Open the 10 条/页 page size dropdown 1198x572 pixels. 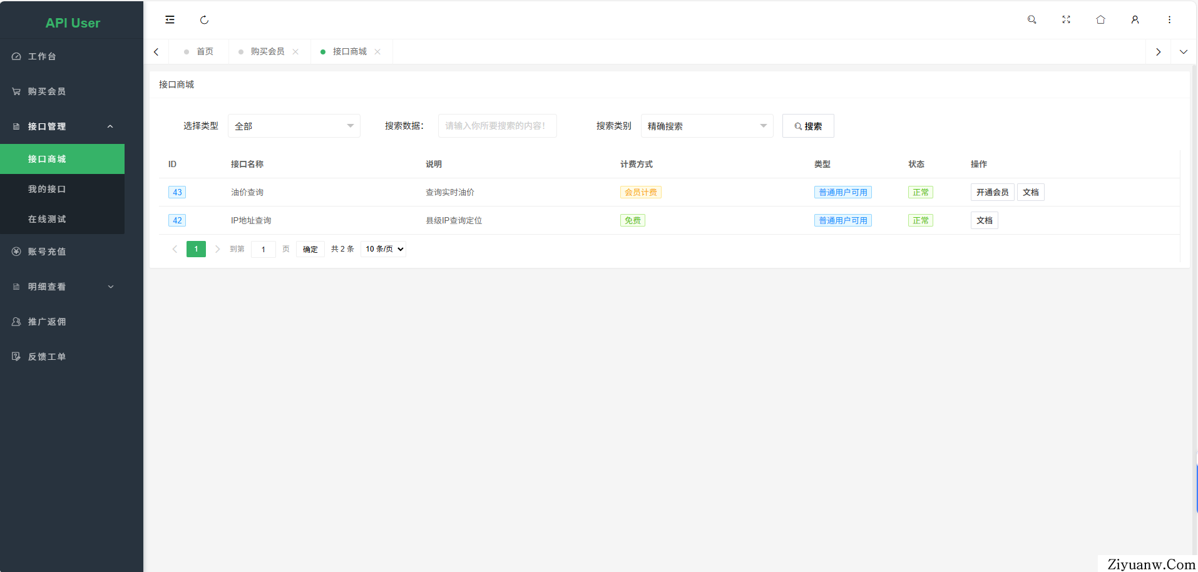(x=384, y=249)
